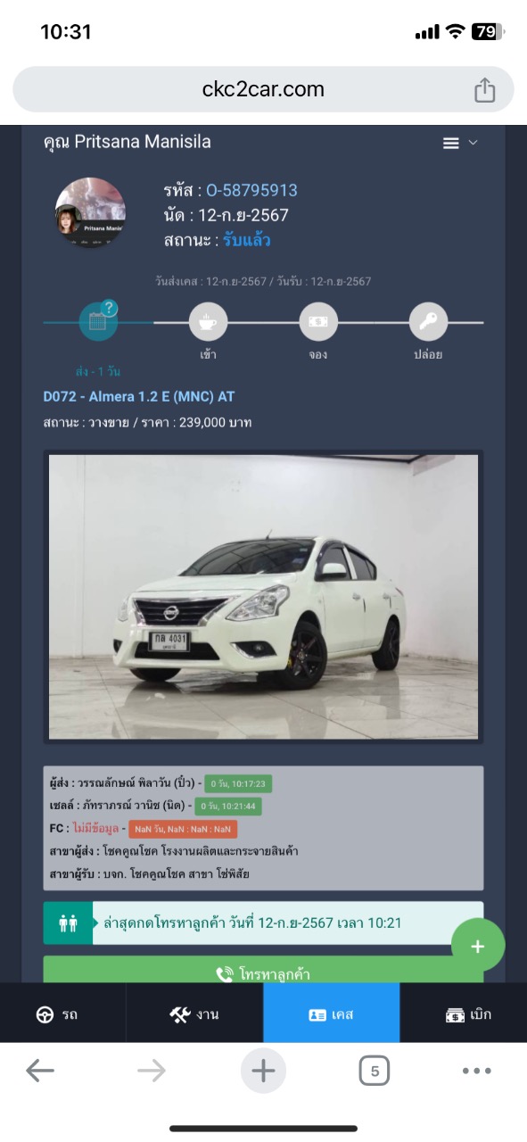Open D072 - Almera 1.2 E link
Viewport: 527px width, 1142px height.
click(x=139, y=396)
